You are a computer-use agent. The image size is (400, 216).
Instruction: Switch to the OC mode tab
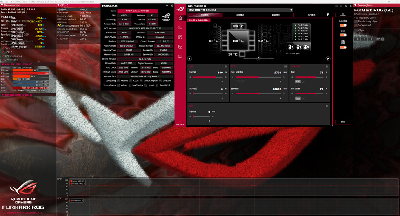(x=240, y=15)
